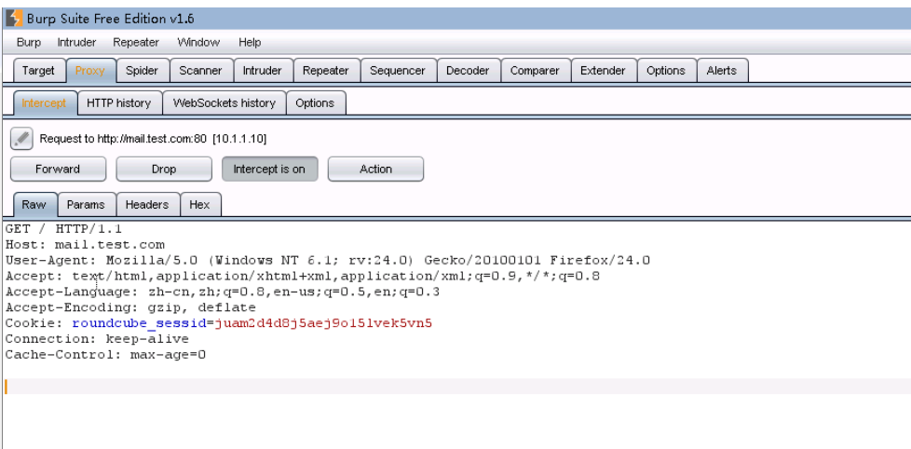Click the highlighted empty line at the end of the request
Image resolution: width=911 pixels, height=449 pixels.
click(x=456, y=387)
